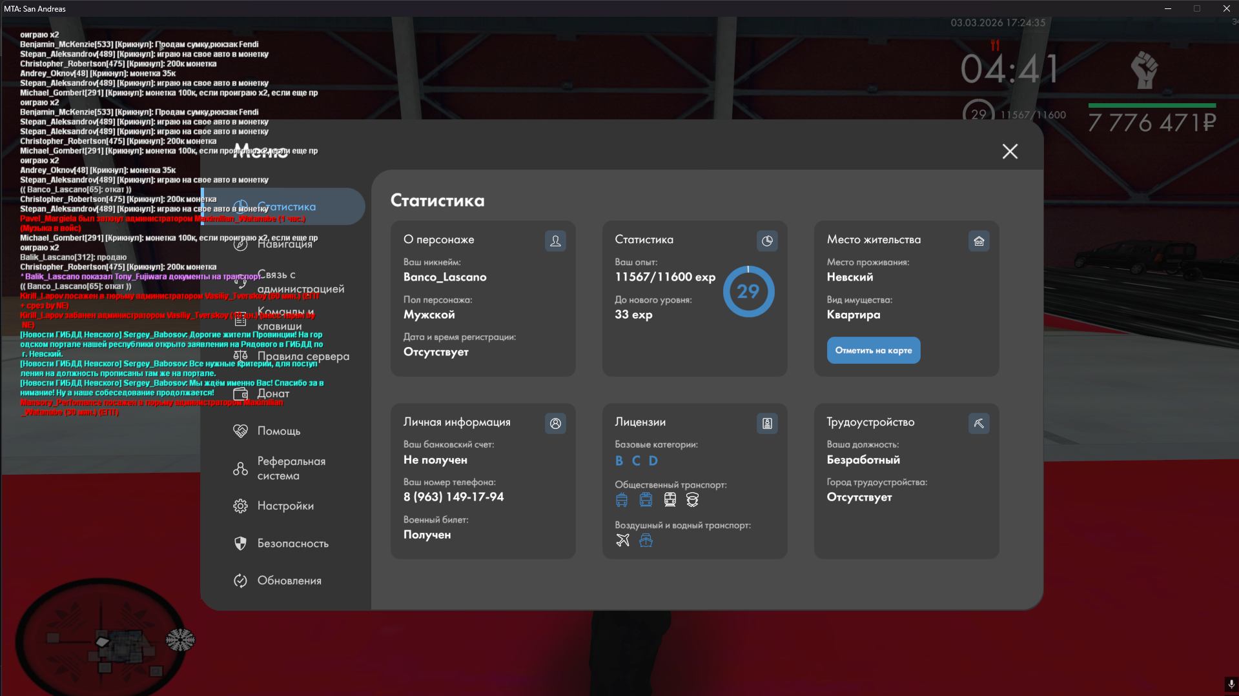
Task: Close the menu with the X button
Action: click(1010, 152)
